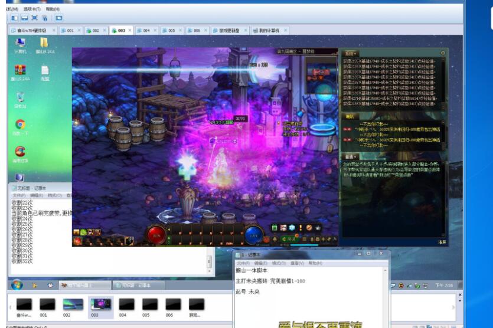Viewport: 493px width, 328px height.
Task: Open the Windows Start orb in guest
Action: click(17, 285)
